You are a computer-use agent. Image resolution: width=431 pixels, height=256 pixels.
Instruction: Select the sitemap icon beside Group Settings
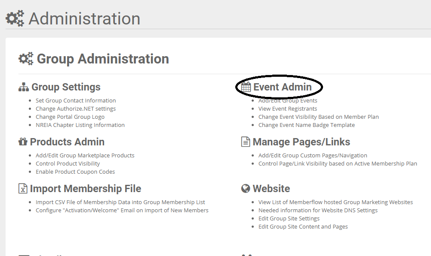[x=24, y=87]
